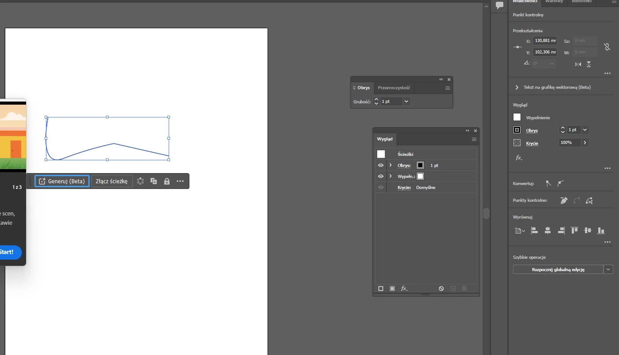
Task: Click the Generuj (Beta) button
Action: (x=62, y=181)
